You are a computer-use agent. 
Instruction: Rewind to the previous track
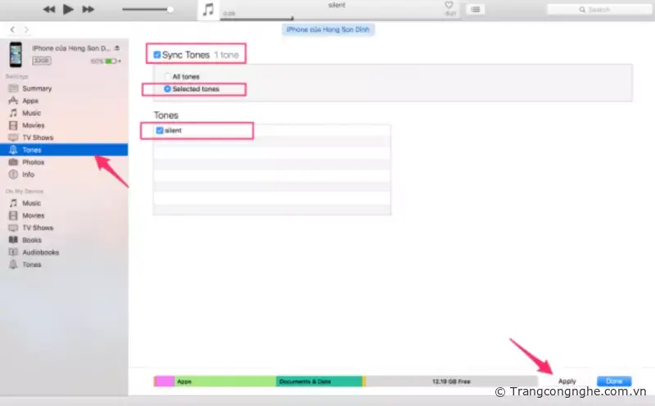pyautogui.click(x=49, y=9)
